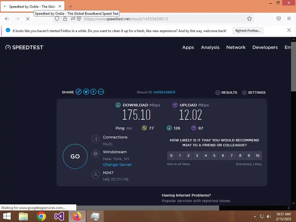296x222 pixels.
Task: Click the Firefox taskbar icon
Action: click(x=77, y=216)
